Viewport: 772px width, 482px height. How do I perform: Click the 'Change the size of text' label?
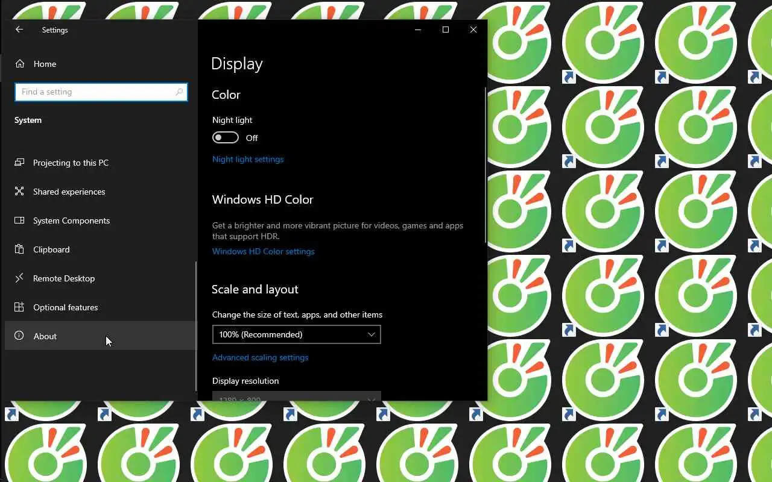pyautogui.click(x=297, y=315)
